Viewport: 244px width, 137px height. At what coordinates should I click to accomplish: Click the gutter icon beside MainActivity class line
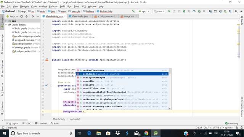pyautogui.click(x=47, y=60)
